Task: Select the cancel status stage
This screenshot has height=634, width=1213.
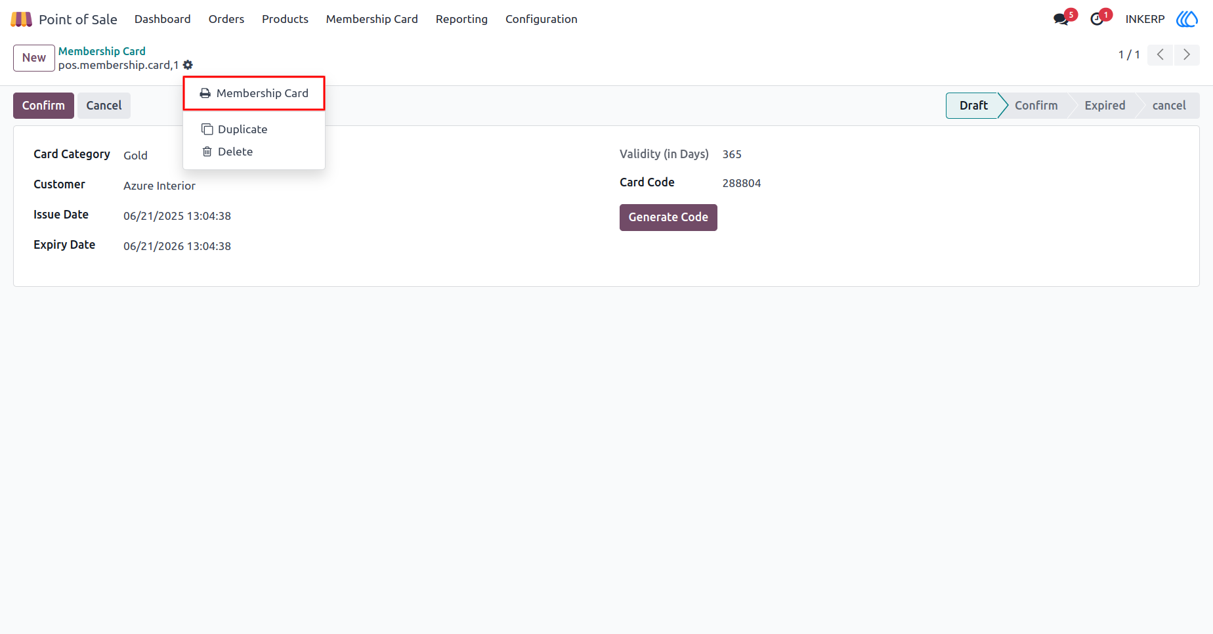Action: pyautogui.click(x=1169, y=106)
